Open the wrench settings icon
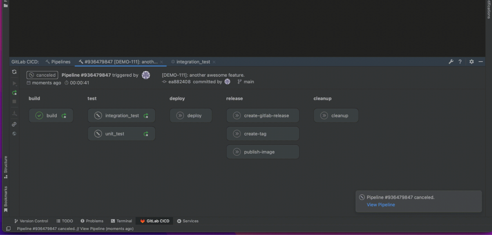The height and width of the screenshot is (235, 492). pos(451,62)
